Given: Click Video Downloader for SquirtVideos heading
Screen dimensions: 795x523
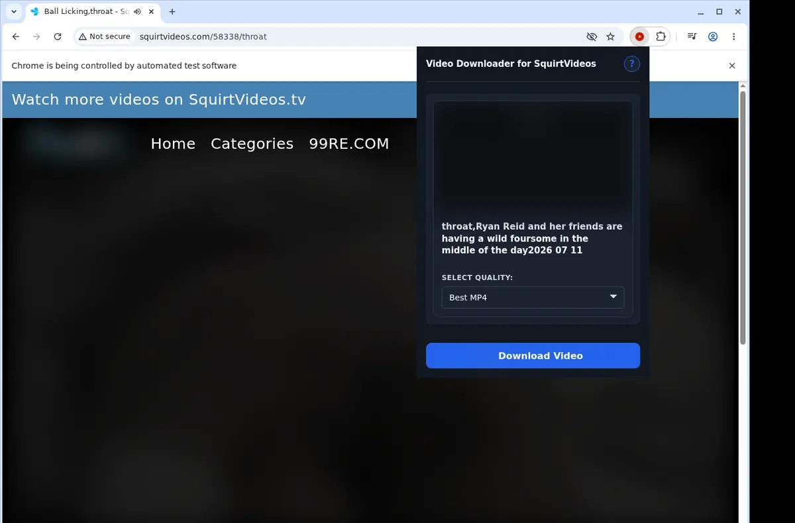Looking at the screenshot, I should click(511, 64).
